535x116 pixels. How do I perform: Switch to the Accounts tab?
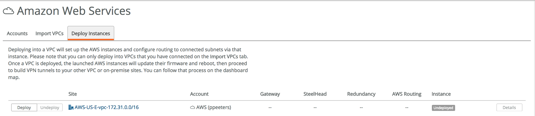pyautogui.click(x=17, y=33)
